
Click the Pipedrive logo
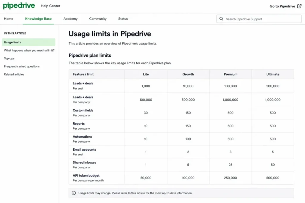(19, 6)
